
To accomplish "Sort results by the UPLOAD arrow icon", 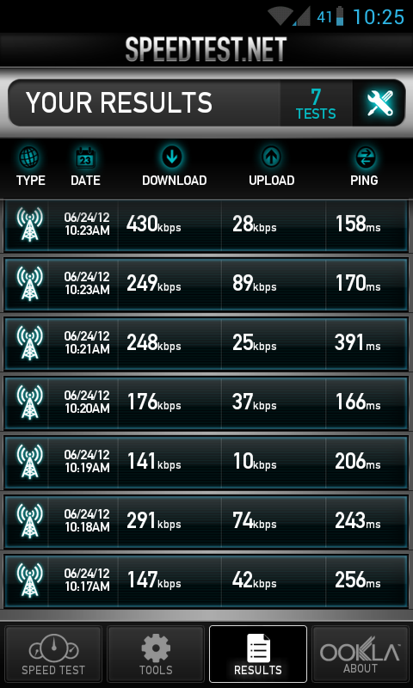I will [271, 167].
